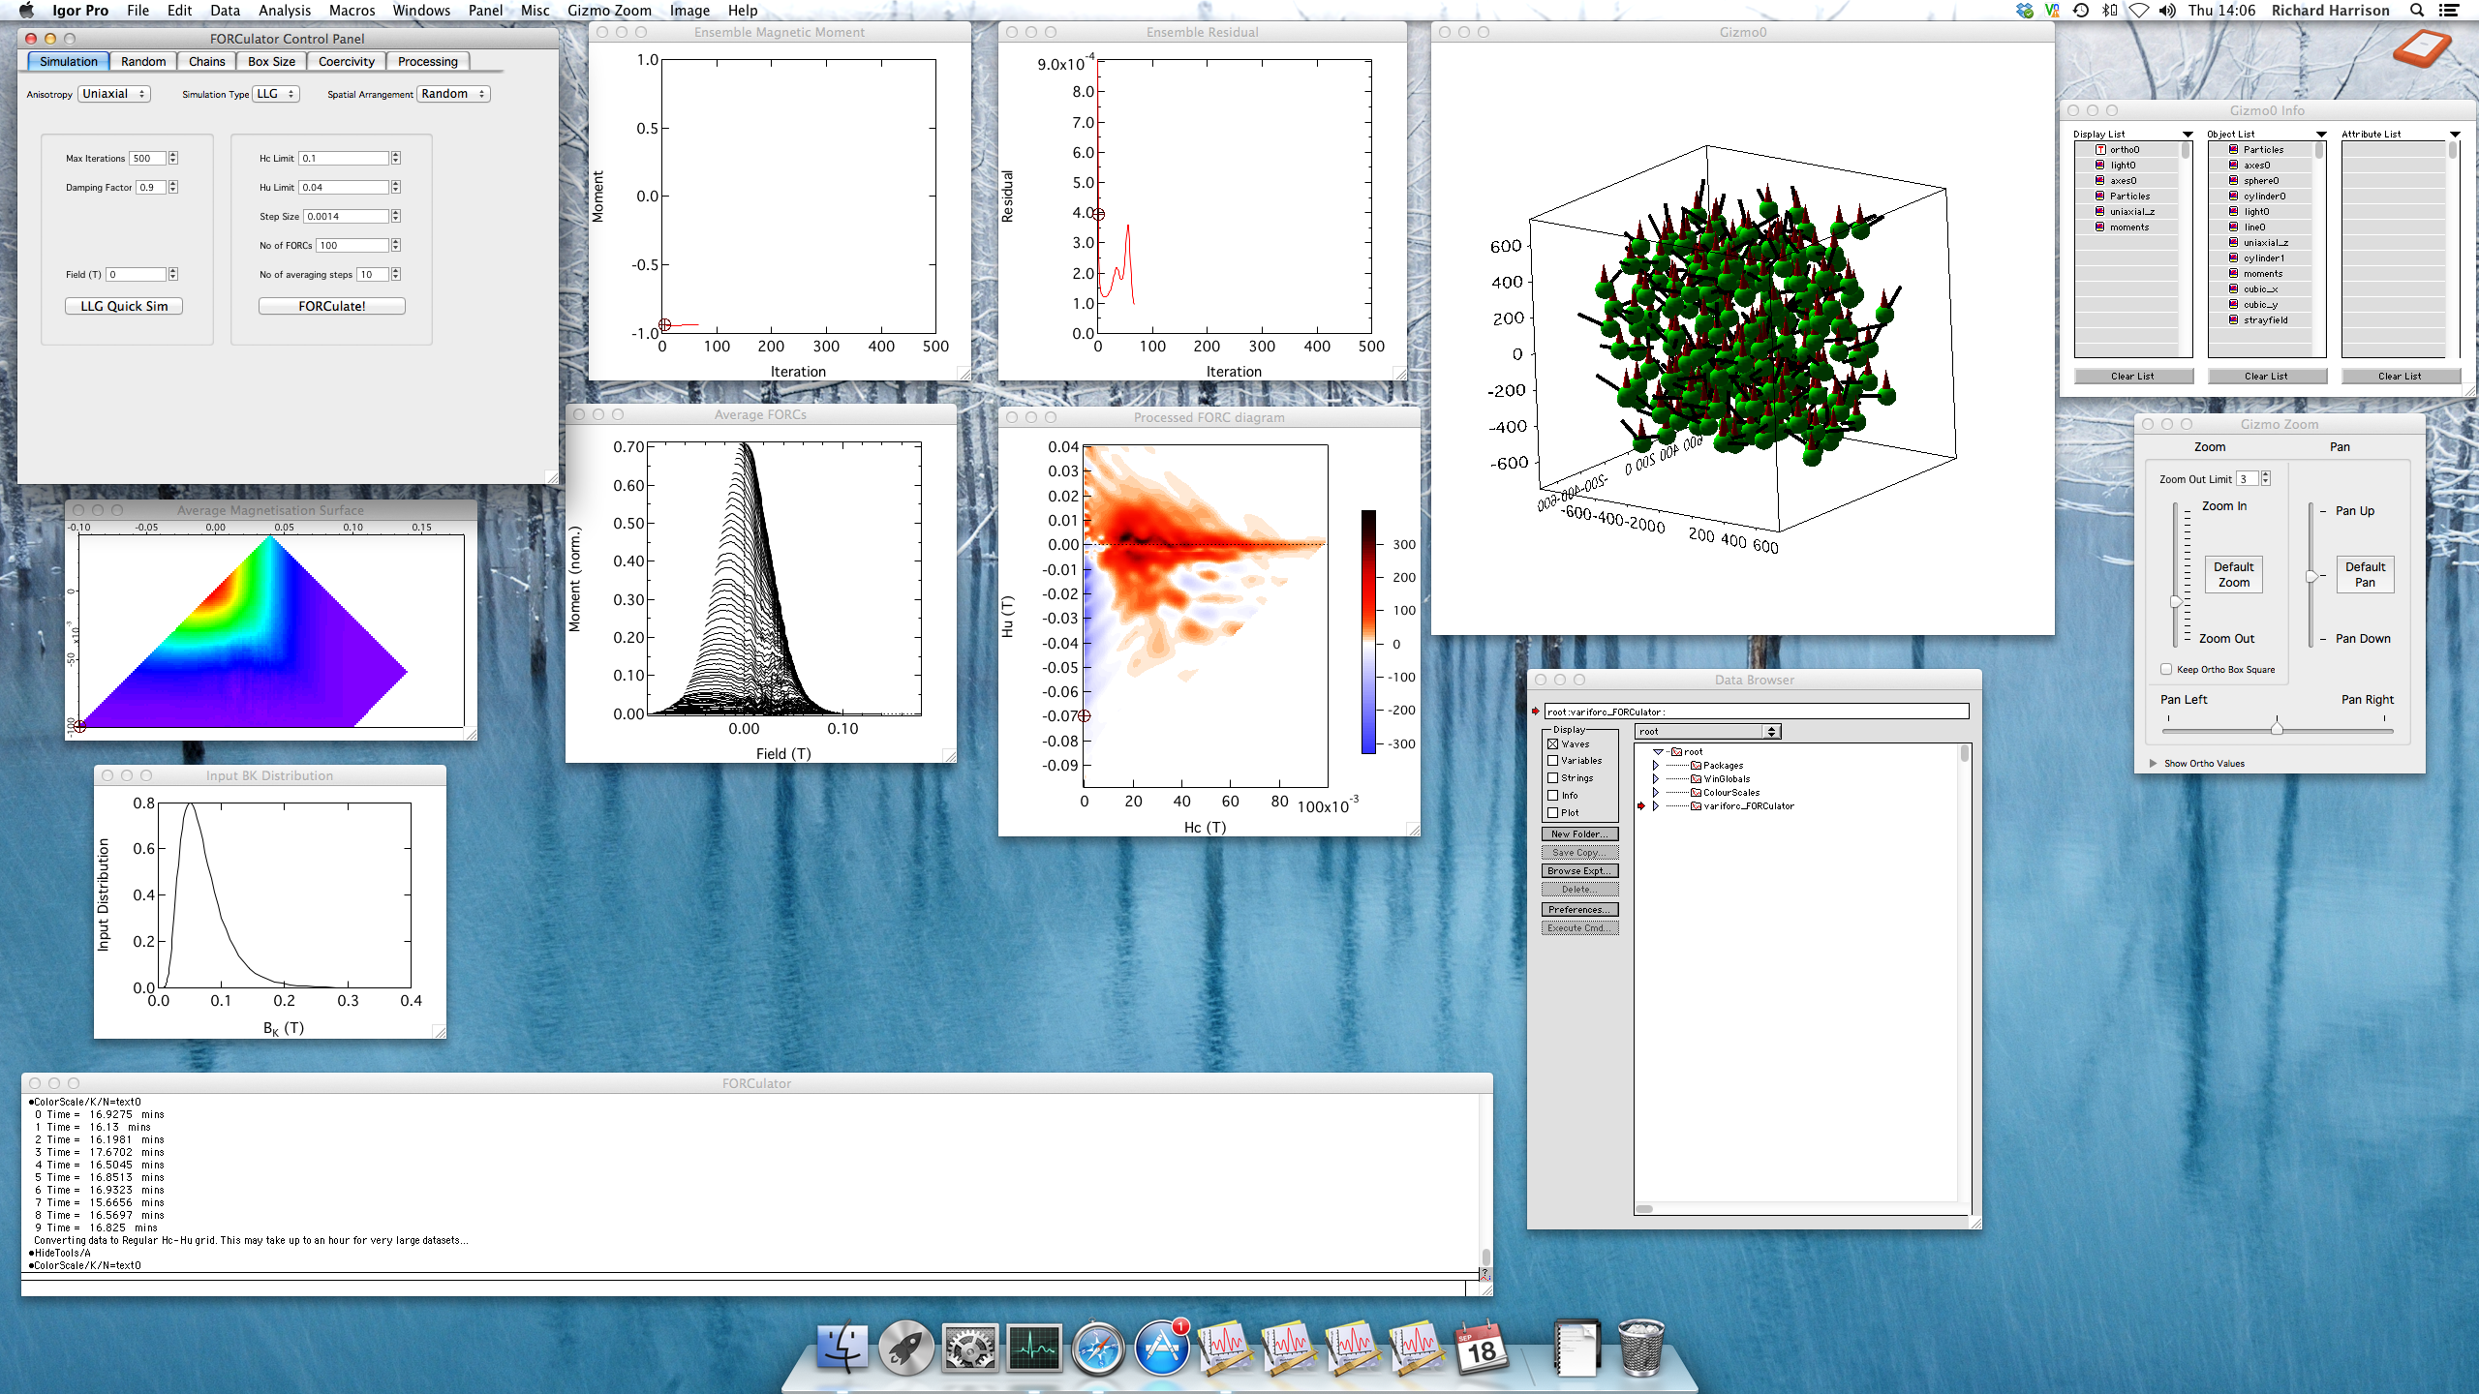The width and height of the screenshot is (2479, 1394).
Task: Click the ColourScales folder icon
Action: pyautogui.click(x=1696, y=792)
